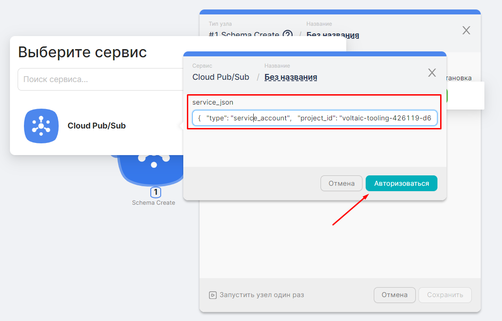Click the disabled Сохранить button
This screenshot has width=502, height=321.
(x=445, y=295)
